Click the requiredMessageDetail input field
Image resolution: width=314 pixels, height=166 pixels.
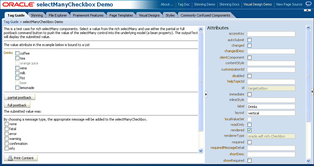[x=271, y=148]
